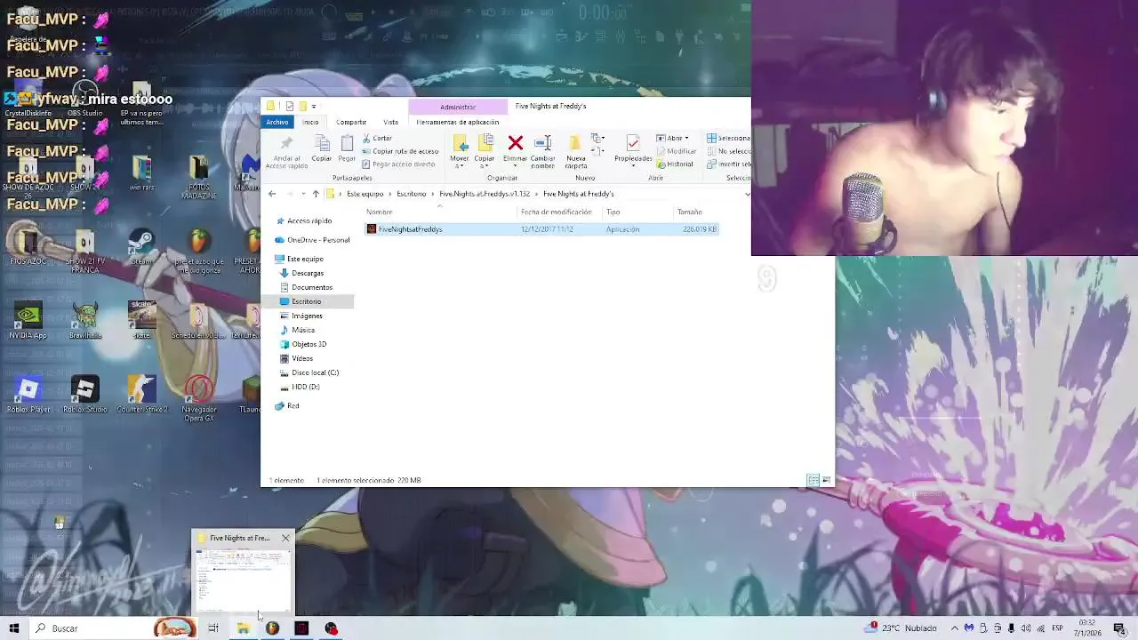The height and width of the screenshot is (640, 1138).
Task: Select the FiveNightsatFreddys application file
Action: 541,229
